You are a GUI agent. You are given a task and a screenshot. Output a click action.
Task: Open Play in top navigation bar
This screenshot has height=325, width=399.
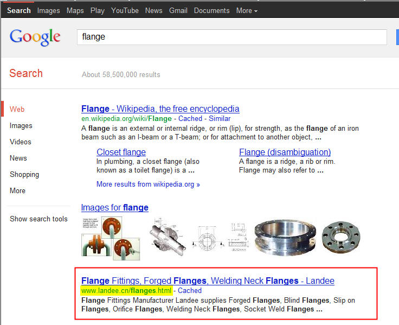click(98, 10)
